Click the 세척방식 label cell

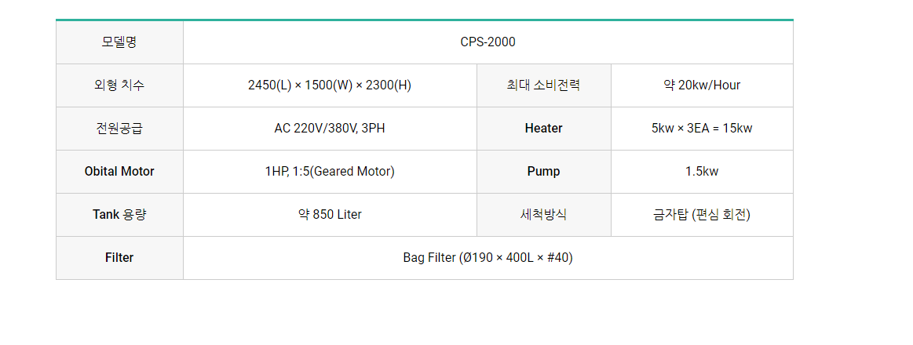pos(543,215)
